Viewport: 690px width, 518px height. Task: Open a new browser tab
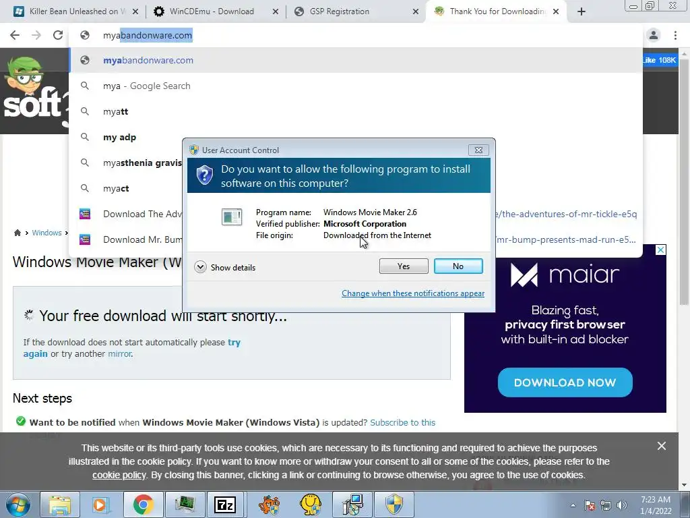(x=582, y=12)
